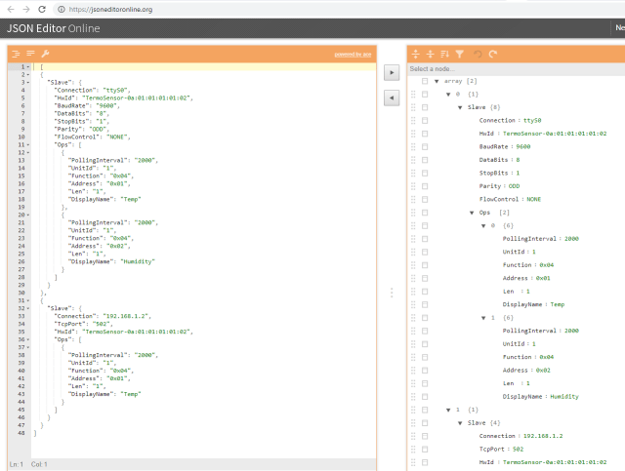Expand all fields in the tree editor

416,54
